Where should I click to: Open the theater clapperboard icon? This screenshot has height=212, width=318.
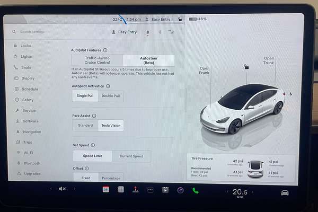point(165,190)
